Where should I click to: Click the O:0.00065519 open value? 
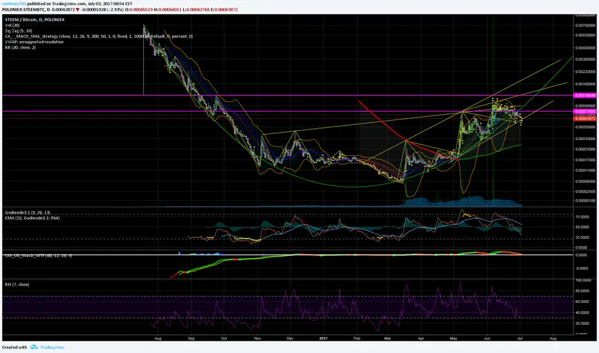139,10
